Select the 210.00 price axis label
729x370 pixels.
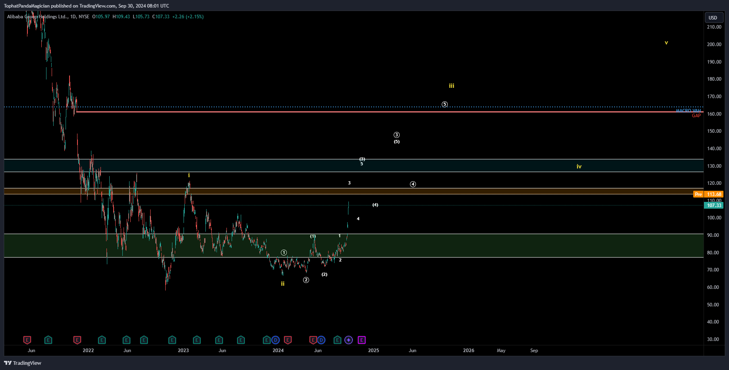714,27
